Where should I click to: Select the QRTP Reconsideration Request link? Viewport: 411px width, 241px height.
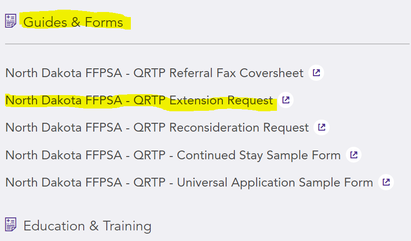click(x=157, y=128)
